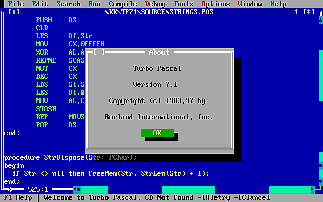Click the POP DS code line
The width and height of the screenshot is (323, 202).
coord(56,125)
